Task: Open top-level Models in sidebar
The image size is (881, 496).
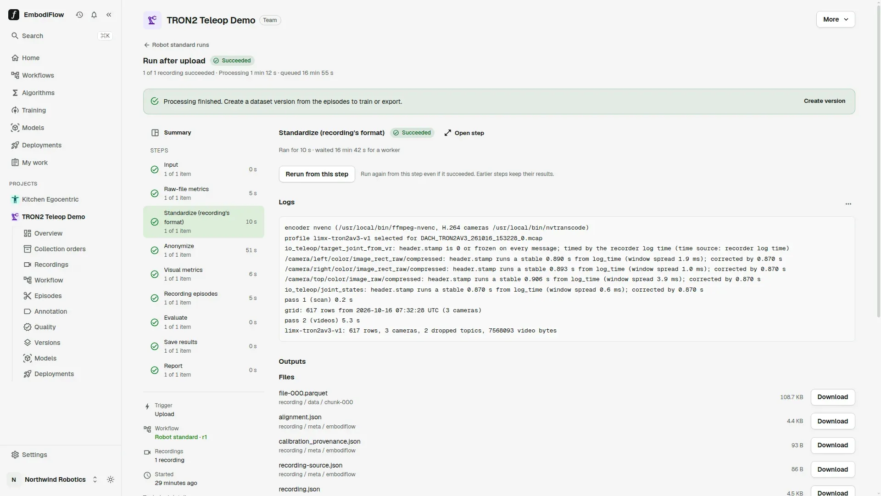Action: [x=61, y=128]
